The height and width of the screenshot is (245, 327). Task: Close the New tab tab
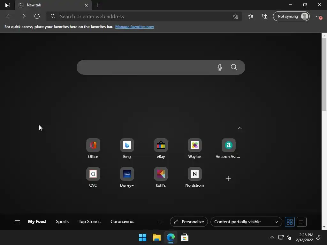pyautogui.click(x=86, y=5)
